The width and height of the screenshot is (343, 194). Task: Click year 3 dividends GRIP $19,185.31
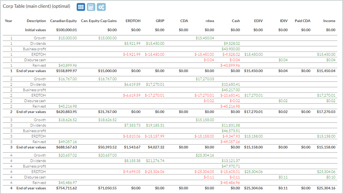(x=155, y=125)
